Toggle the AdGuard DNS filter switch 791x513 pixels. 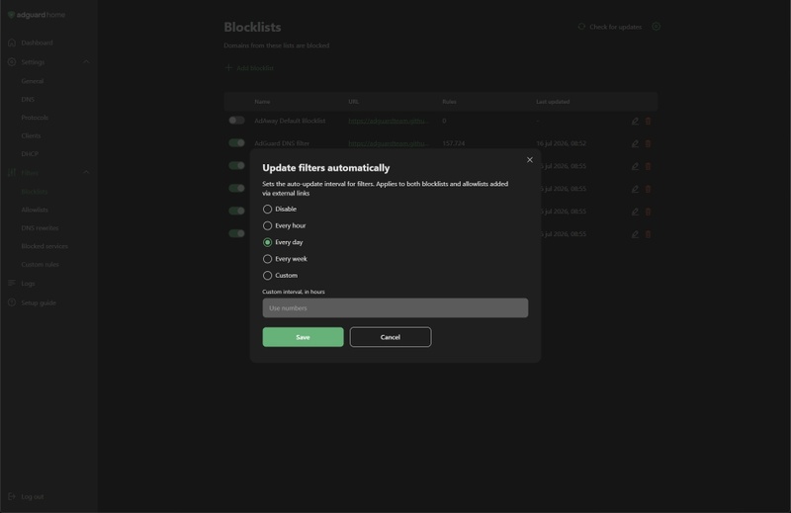[x=236, y=142]
